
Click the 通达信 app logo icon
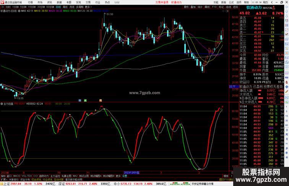click(x=2, y=2)
